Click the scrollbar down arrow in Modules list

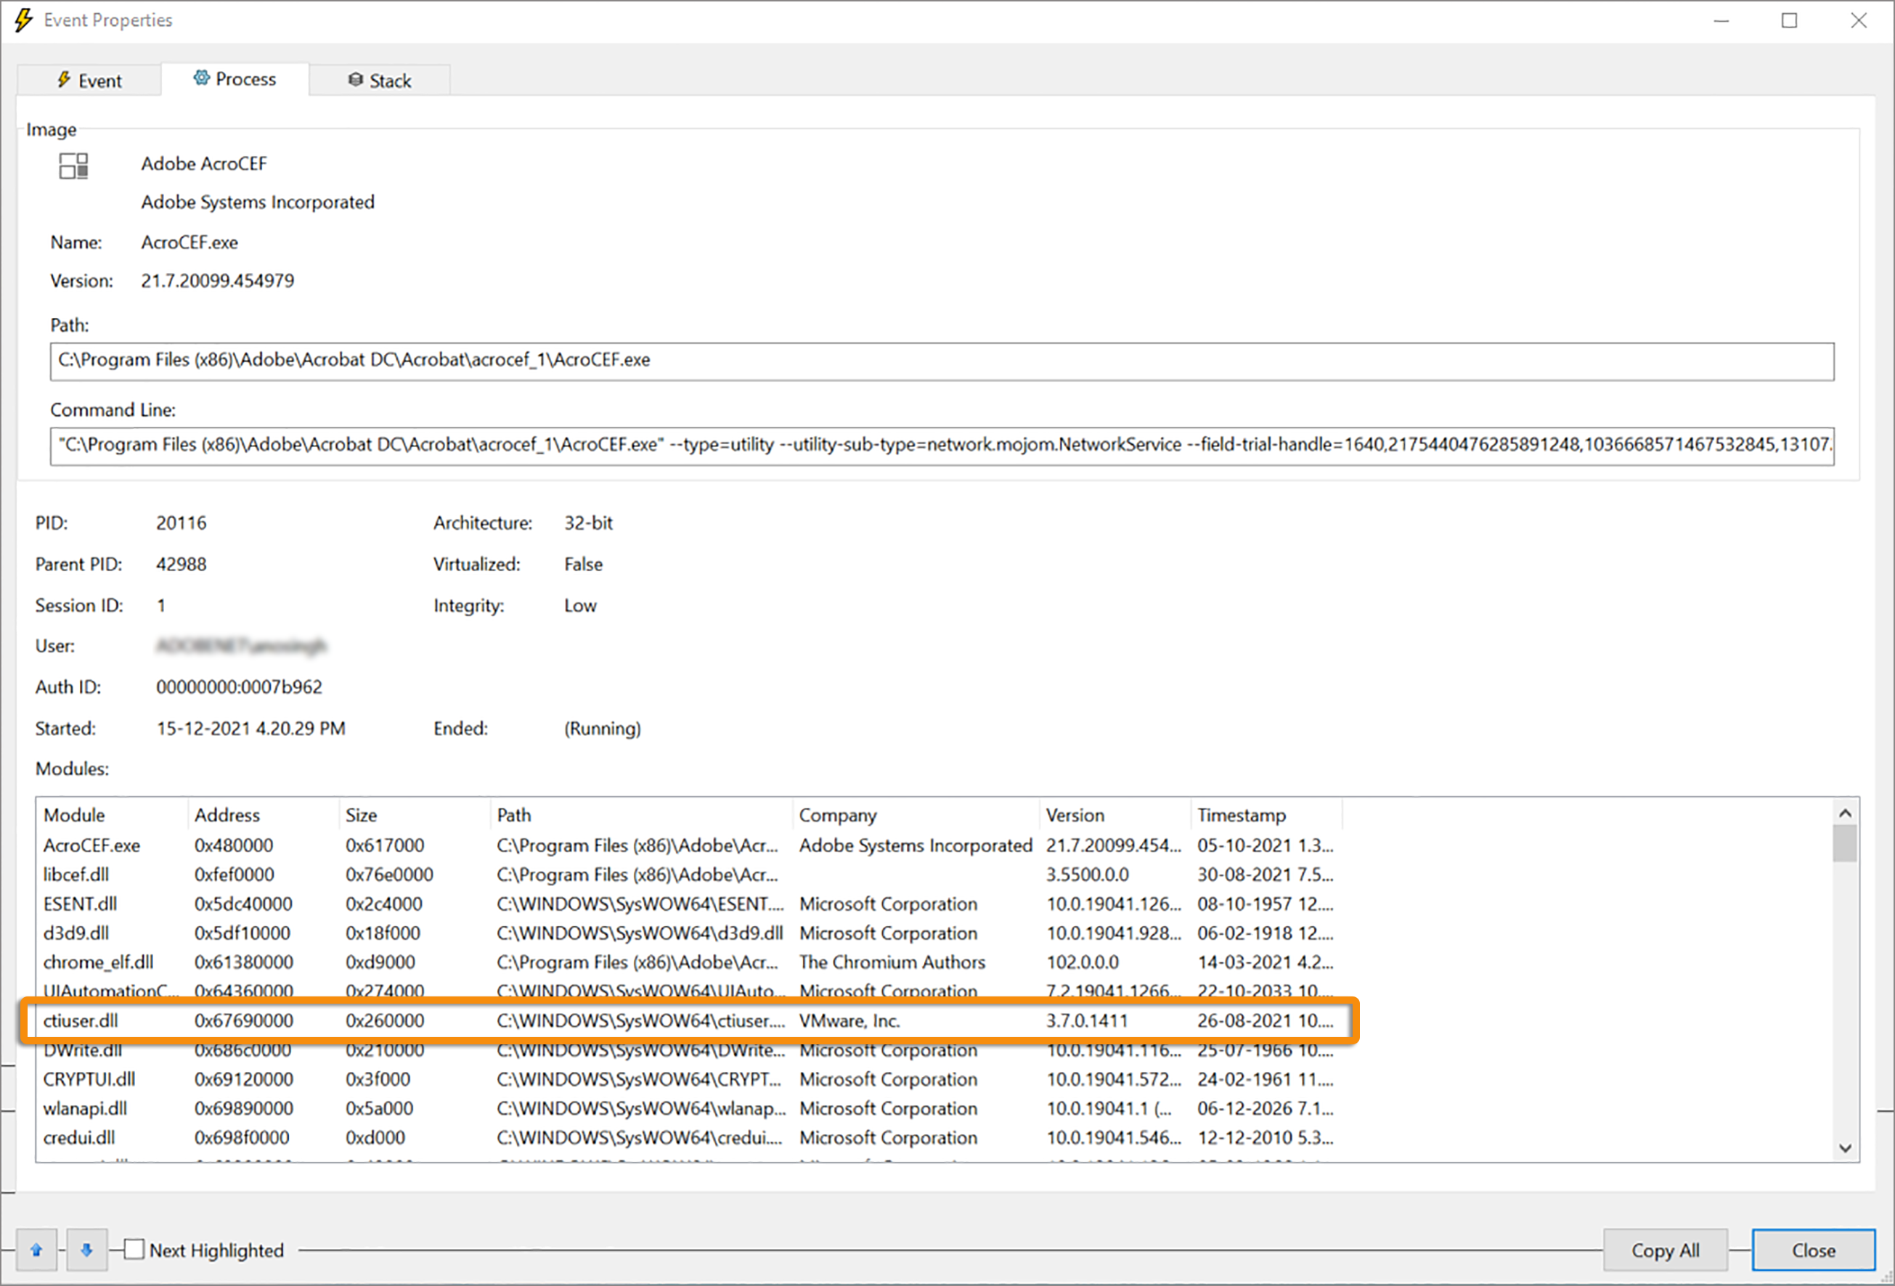pyautogui.click(x=1844, y=1147)
